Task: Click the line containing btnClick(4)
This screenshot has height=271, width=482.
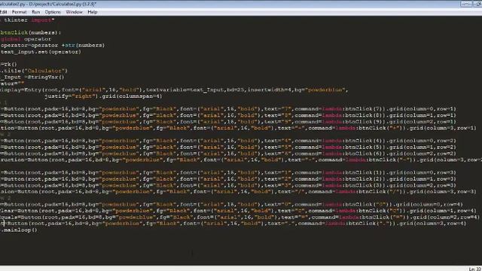Action: 228,141
